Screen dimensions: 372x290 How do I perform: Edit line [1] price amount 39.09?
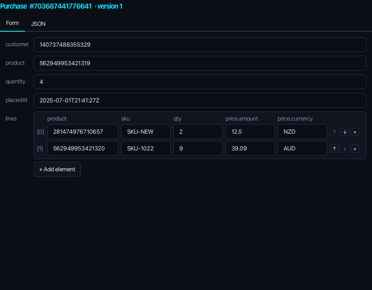250,149
